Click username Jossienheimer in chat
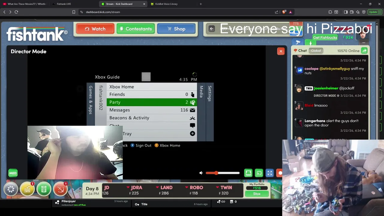This screenshot has width=384, height=216. coord(326,88)
